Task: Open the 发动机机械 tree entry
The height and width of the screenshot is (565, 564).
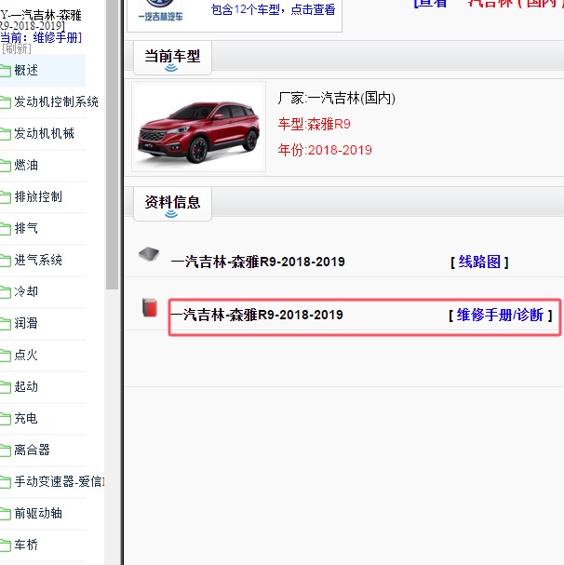Action: 44,134
